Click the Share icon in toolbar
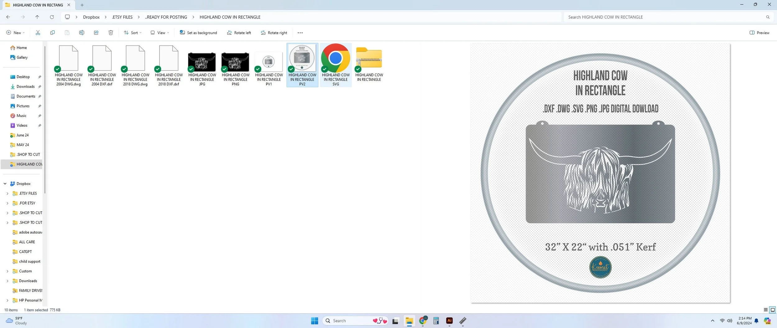This screenshot has height=328, width=777. pos(96,33)
